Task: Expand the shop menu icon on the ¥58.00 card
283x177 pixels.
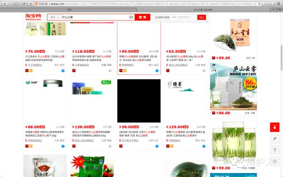Action: click(120, 140)
